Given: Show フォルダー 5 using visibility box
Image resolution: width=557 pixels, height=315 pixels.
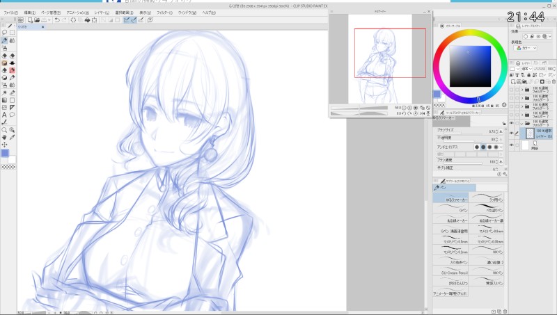Looking at the screenshot, I should click(512, 106).
